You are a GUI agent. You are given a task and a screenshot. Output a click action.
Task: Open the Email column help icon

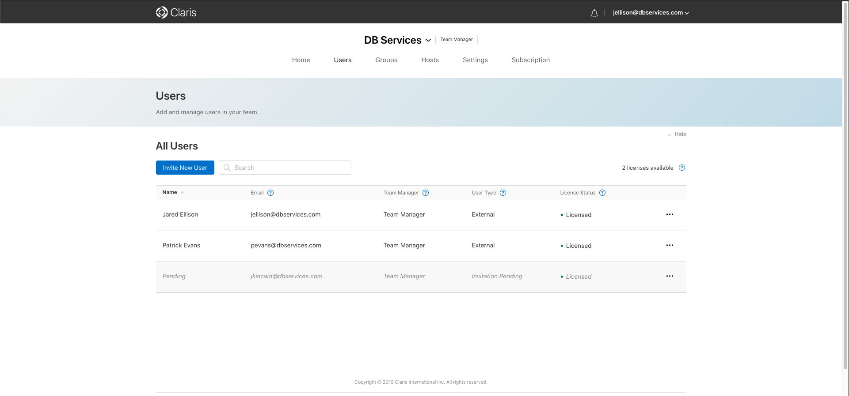click(x=270, y=193)
